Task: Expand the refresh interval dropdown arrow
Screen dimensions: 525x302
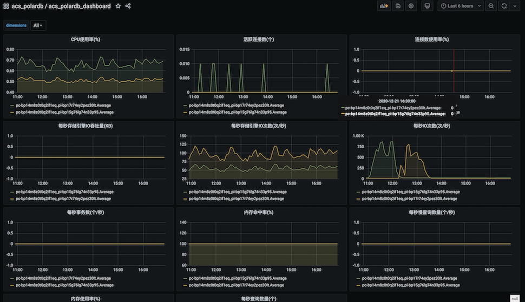Action: pos(514,6)
